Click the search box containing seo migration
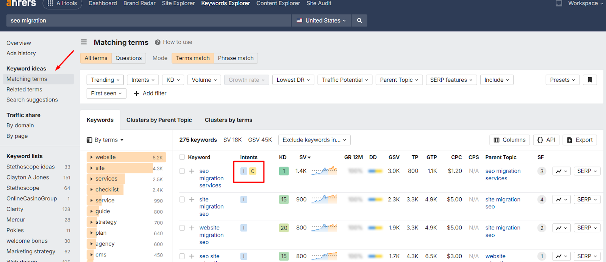This screenshot has width=606, height=262. click(148, 20)
